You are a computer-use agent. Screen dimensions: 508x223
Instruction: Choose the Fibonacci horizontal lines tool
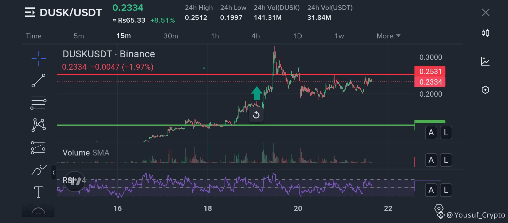click(x=38, y=103)
